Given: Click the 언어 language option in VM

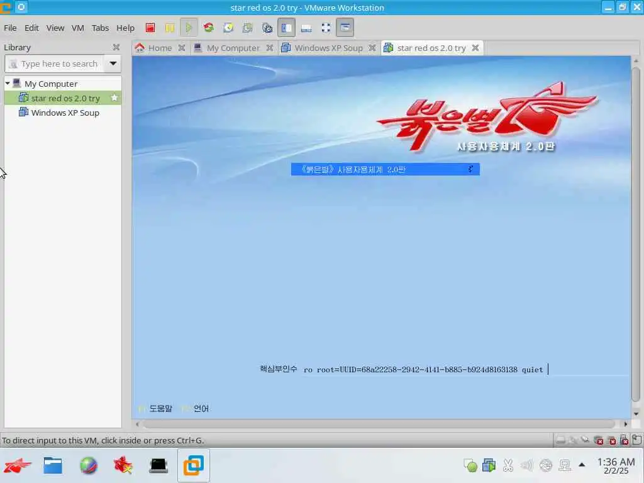Looking at the screenshot, I should [201, 409].
